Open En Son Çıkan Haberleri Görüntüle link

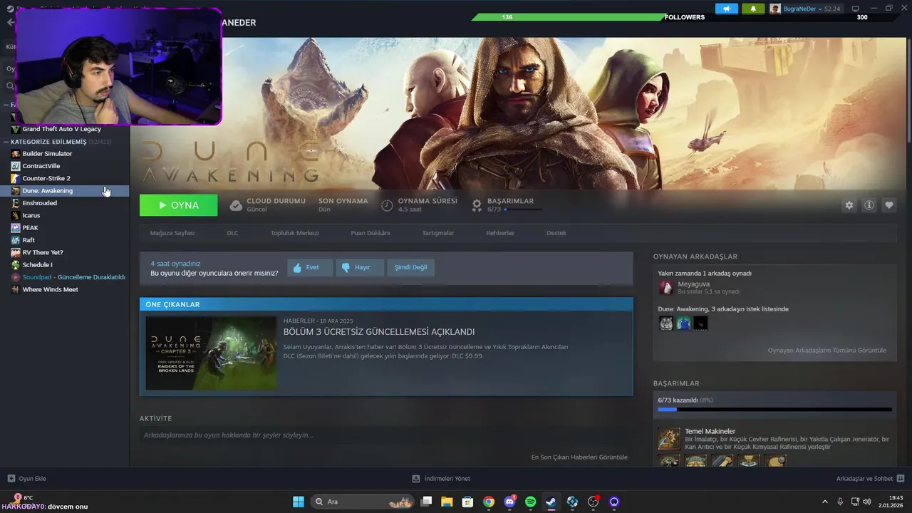(x=579, y=457)
